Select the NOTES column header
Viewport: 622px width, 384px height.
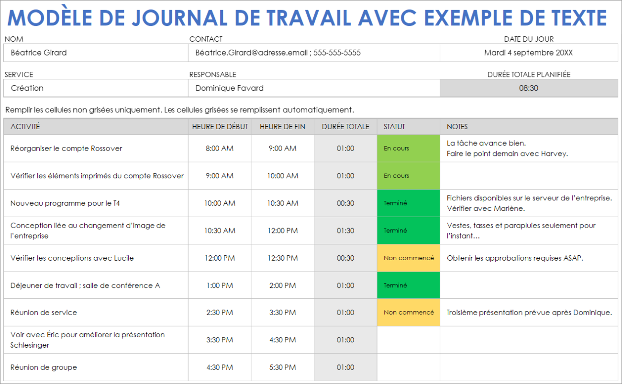(x=529, y=126)
